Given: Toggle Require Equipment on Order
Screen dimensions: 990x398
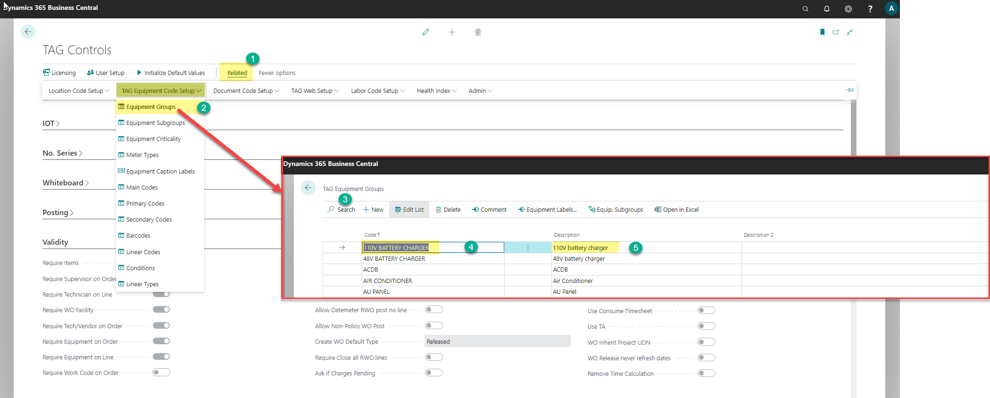Looking at the screenshot, I should (161, 341).
